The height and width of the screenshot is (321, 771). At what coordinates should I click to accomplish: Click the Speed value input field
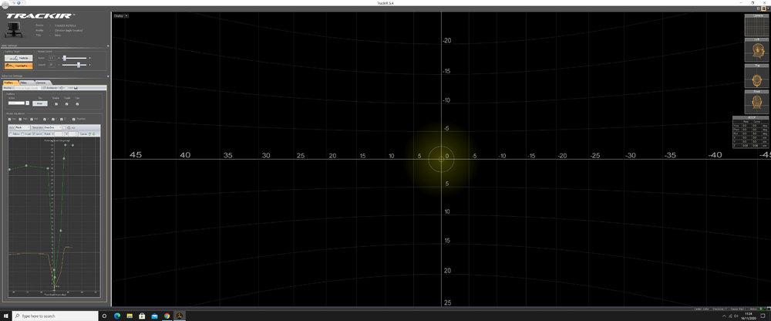52,58
